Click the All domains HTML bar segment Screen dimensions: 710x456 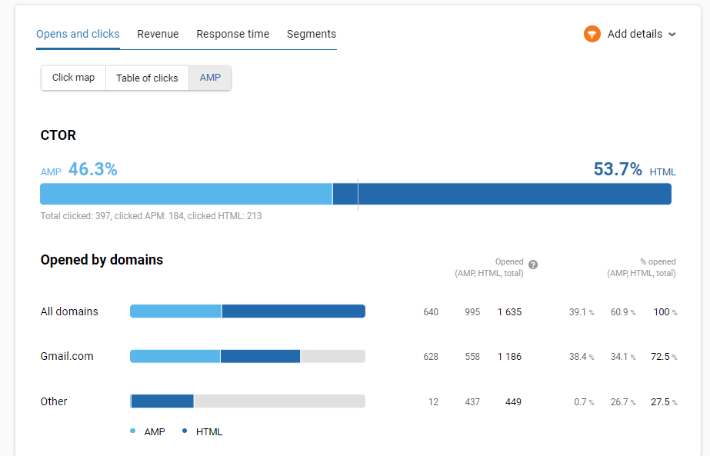292,311
